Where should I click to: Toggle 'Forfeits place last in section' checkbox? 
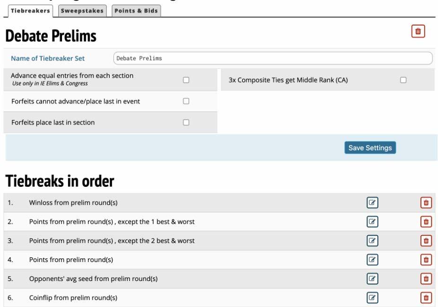click(186, 123)
